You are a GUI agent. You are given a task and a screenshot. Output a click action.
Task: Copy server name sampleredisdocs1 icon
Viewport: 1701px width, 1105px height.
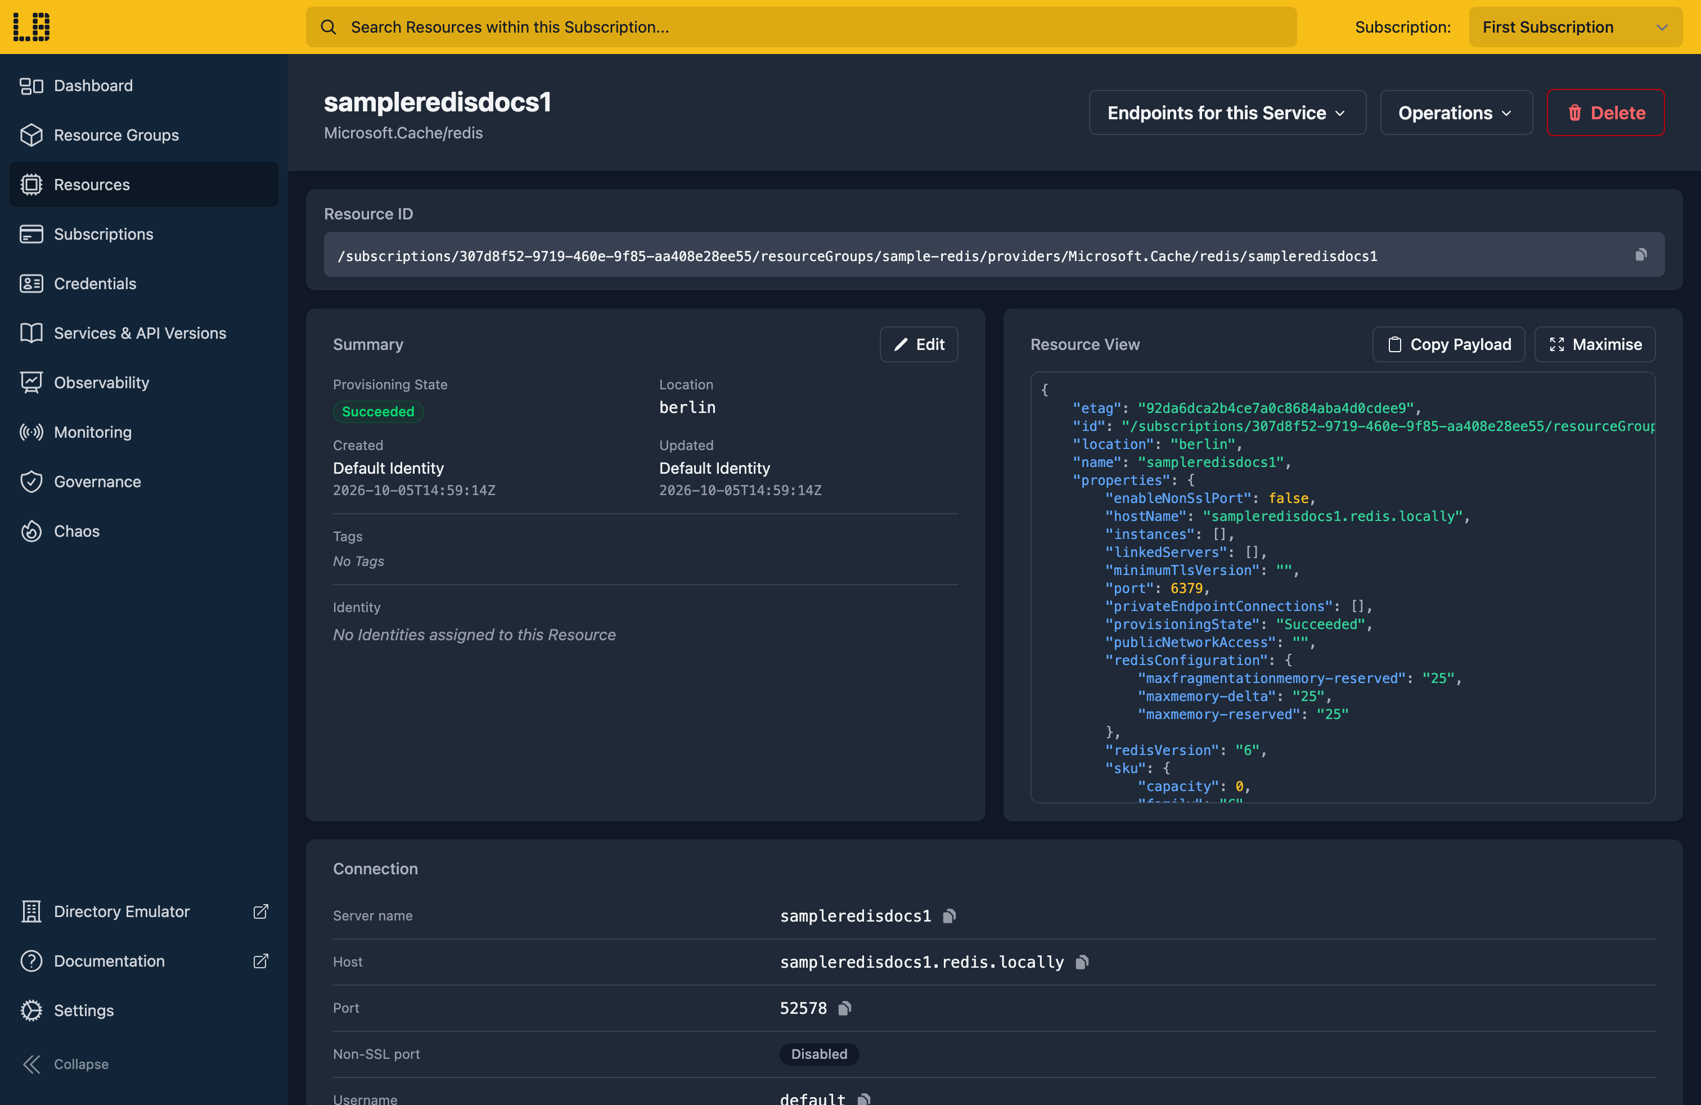[x=949, y=915]
